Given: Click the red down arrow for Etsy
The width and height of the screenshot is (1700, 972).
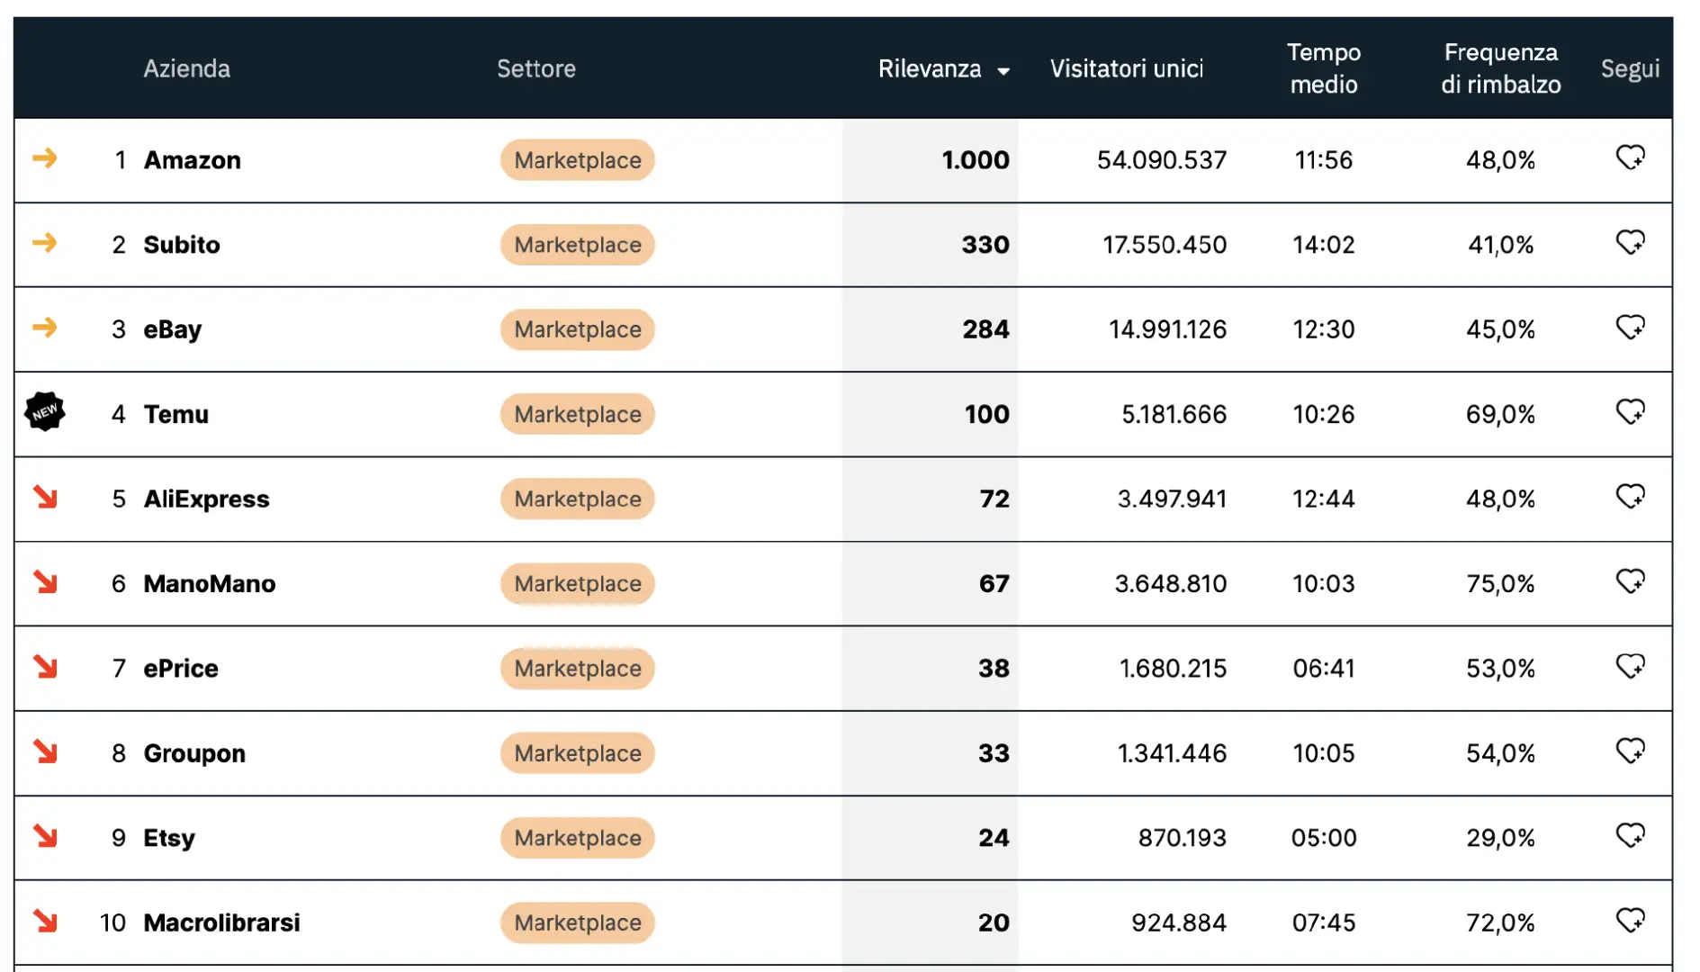Looking at the screenshot, I should 45,836.
